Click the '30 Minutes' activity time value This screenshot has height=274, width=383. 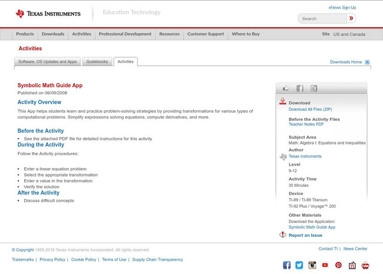tap(298, 185)
